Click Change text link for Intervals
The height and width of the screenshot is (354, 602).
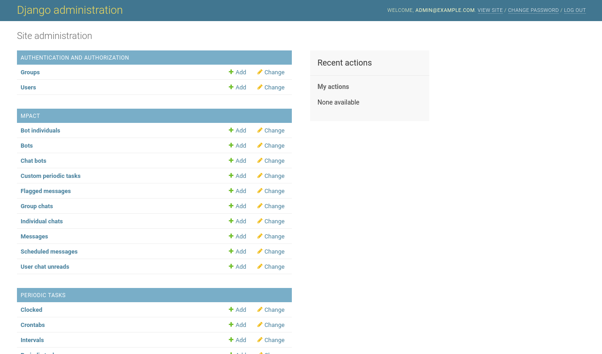pyautogui.click(x=274, y=340)
